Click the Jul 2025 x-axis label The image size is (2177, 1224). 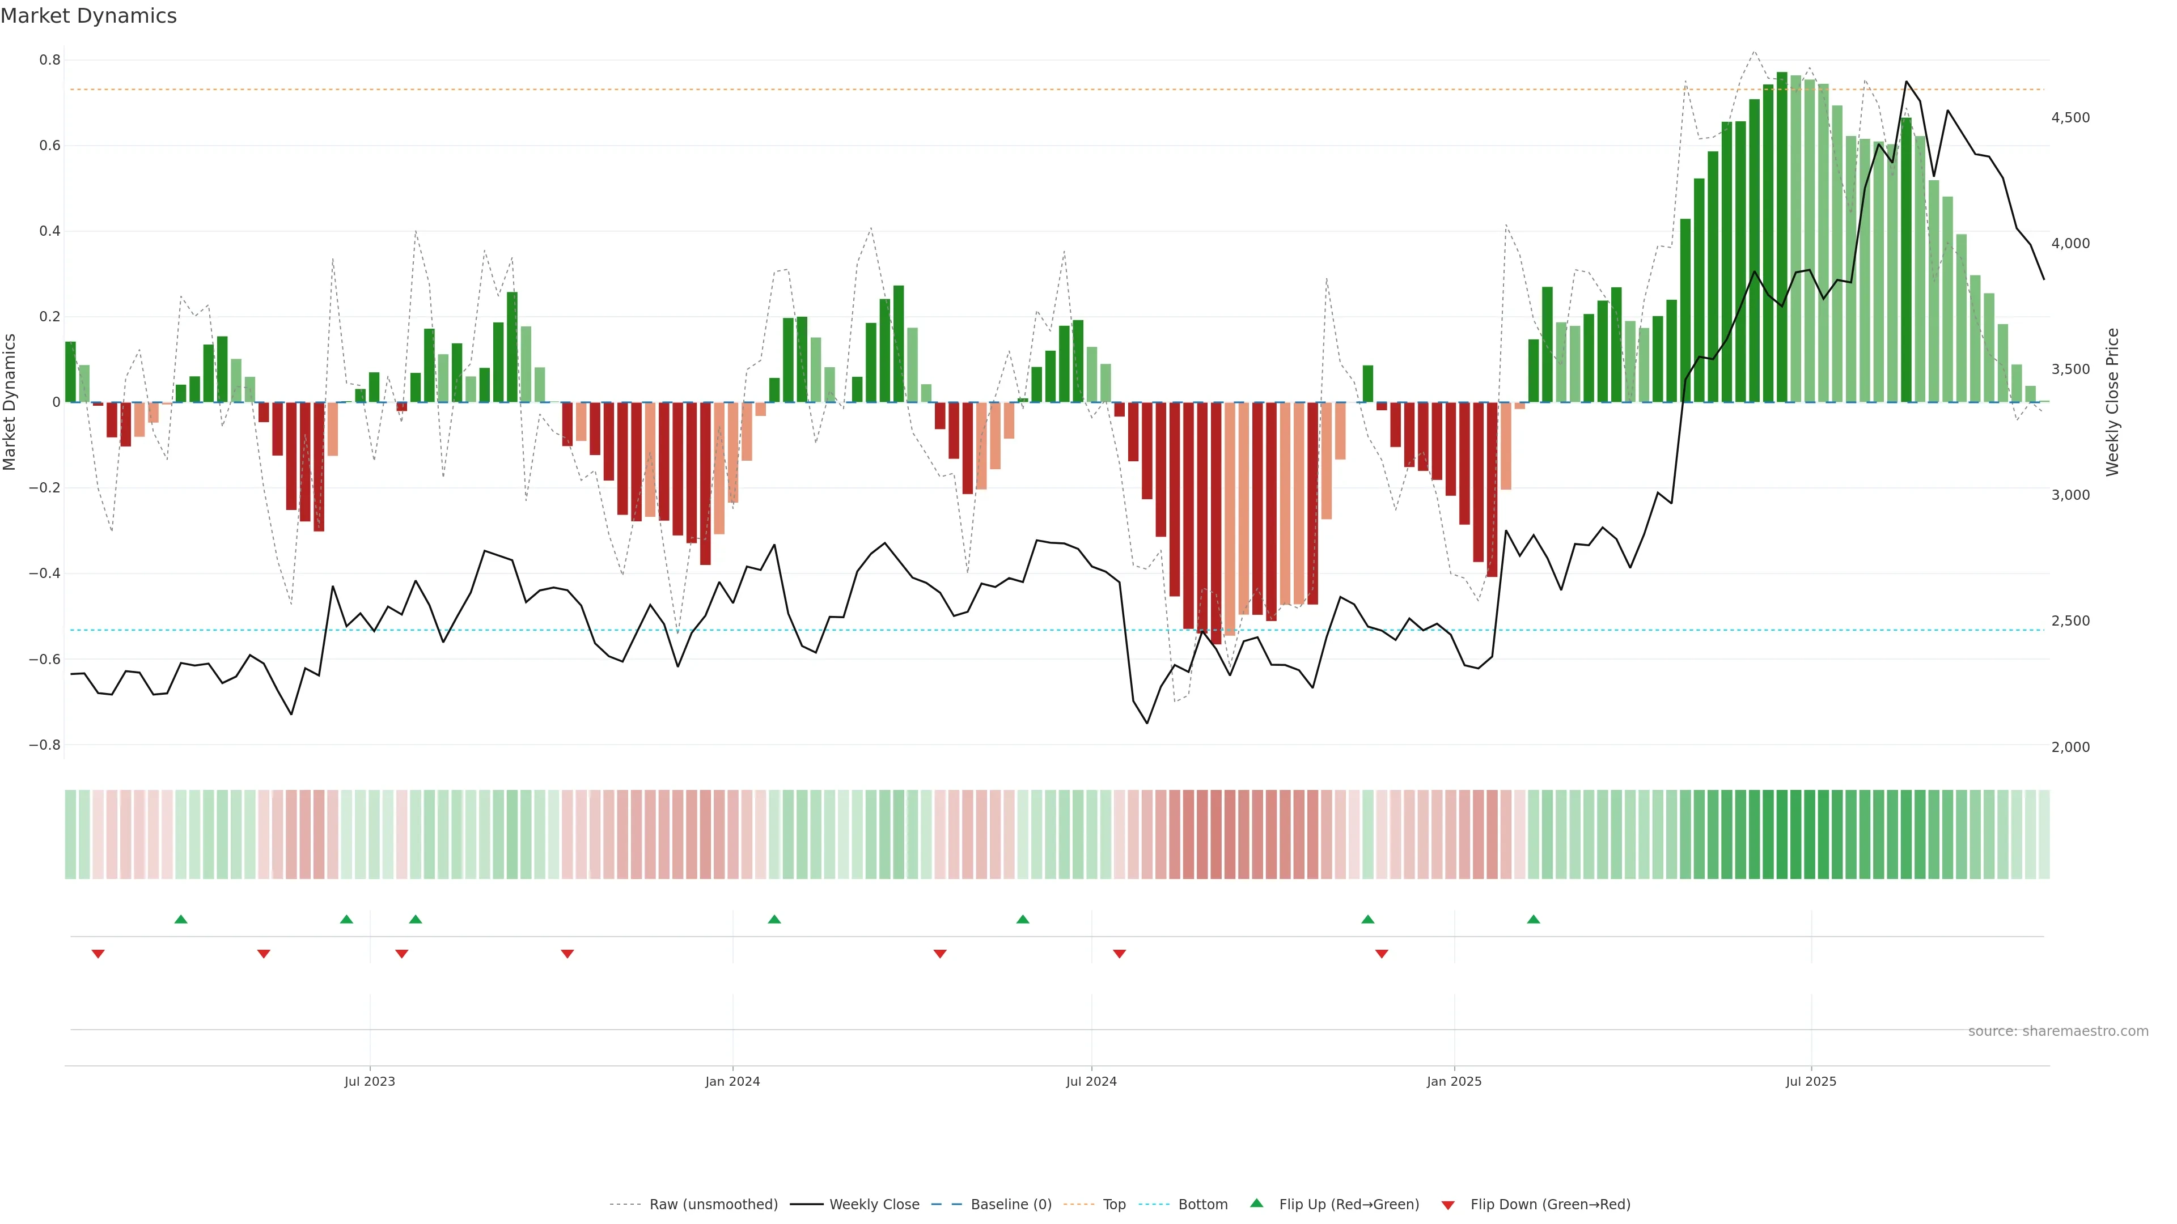[1811, 1081]
